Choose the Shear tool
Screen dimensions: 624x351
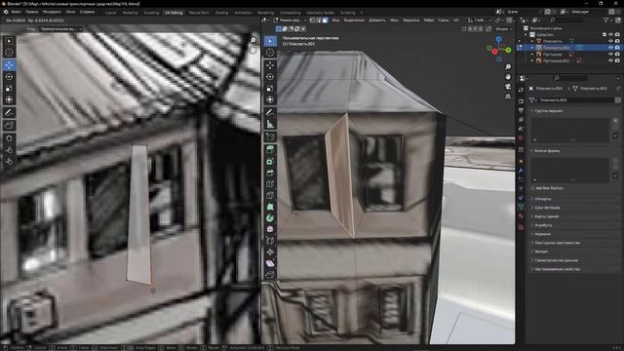coord(270,263)
